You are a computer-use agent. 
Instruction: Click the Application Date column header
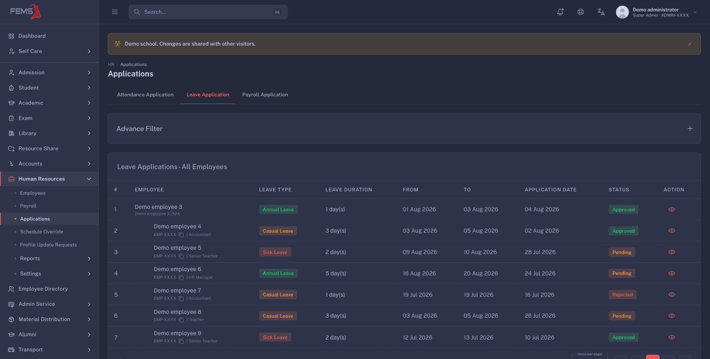551,190
